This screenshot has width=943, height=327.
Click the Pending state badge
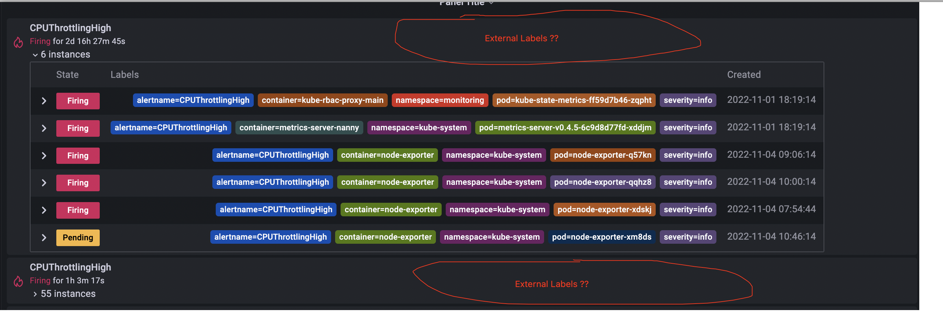78,238
